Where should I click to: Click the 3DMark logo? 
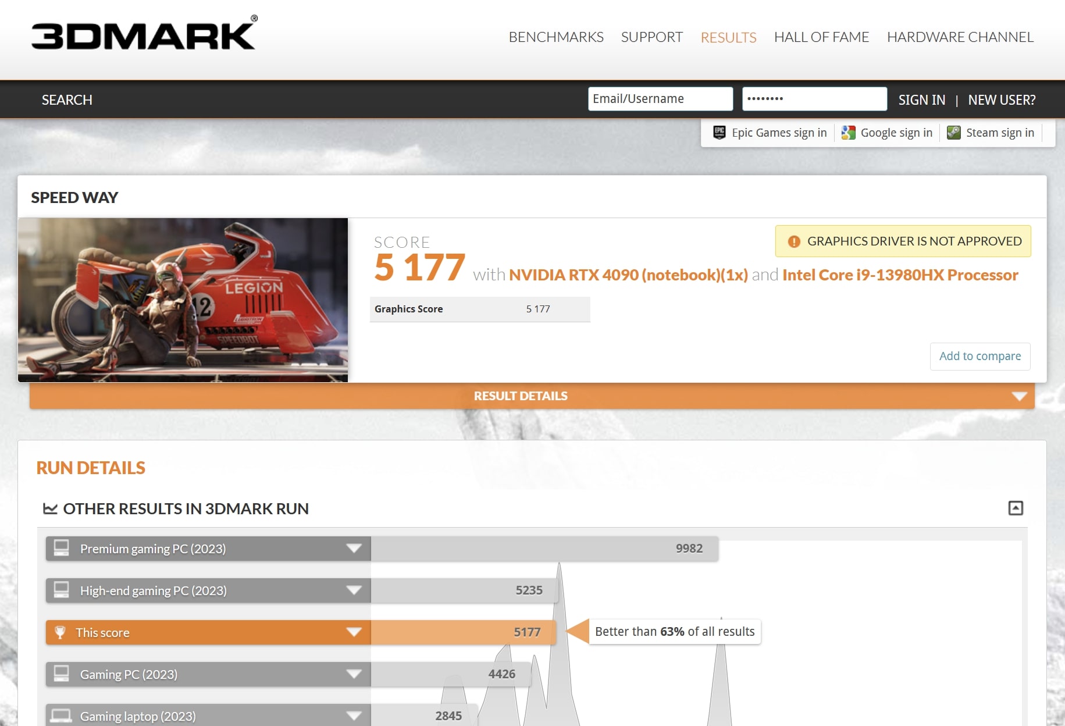(144, 34)
